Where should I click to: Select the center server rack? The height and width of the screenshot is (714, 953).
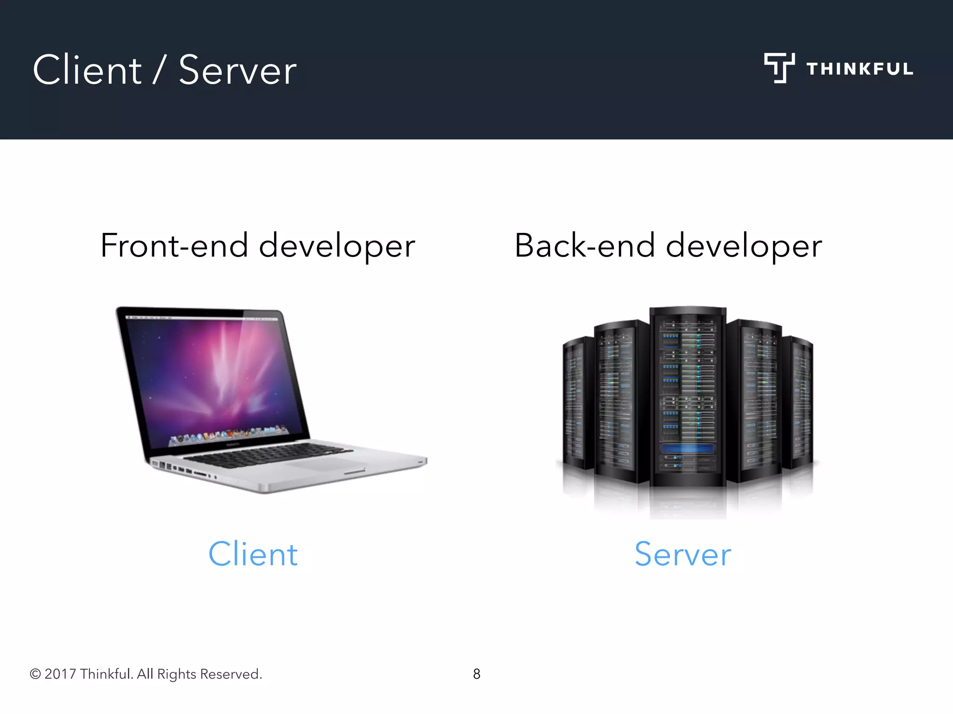click(x=688, y=395)
